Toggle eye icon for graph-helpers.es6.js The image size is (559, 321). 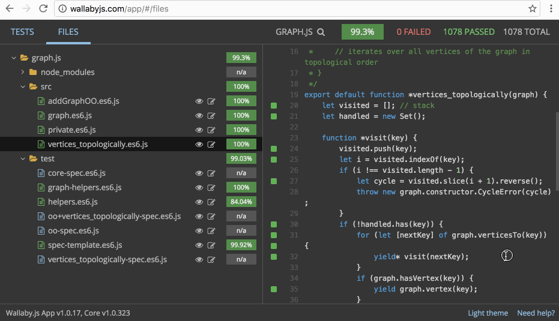pos(199,187)
